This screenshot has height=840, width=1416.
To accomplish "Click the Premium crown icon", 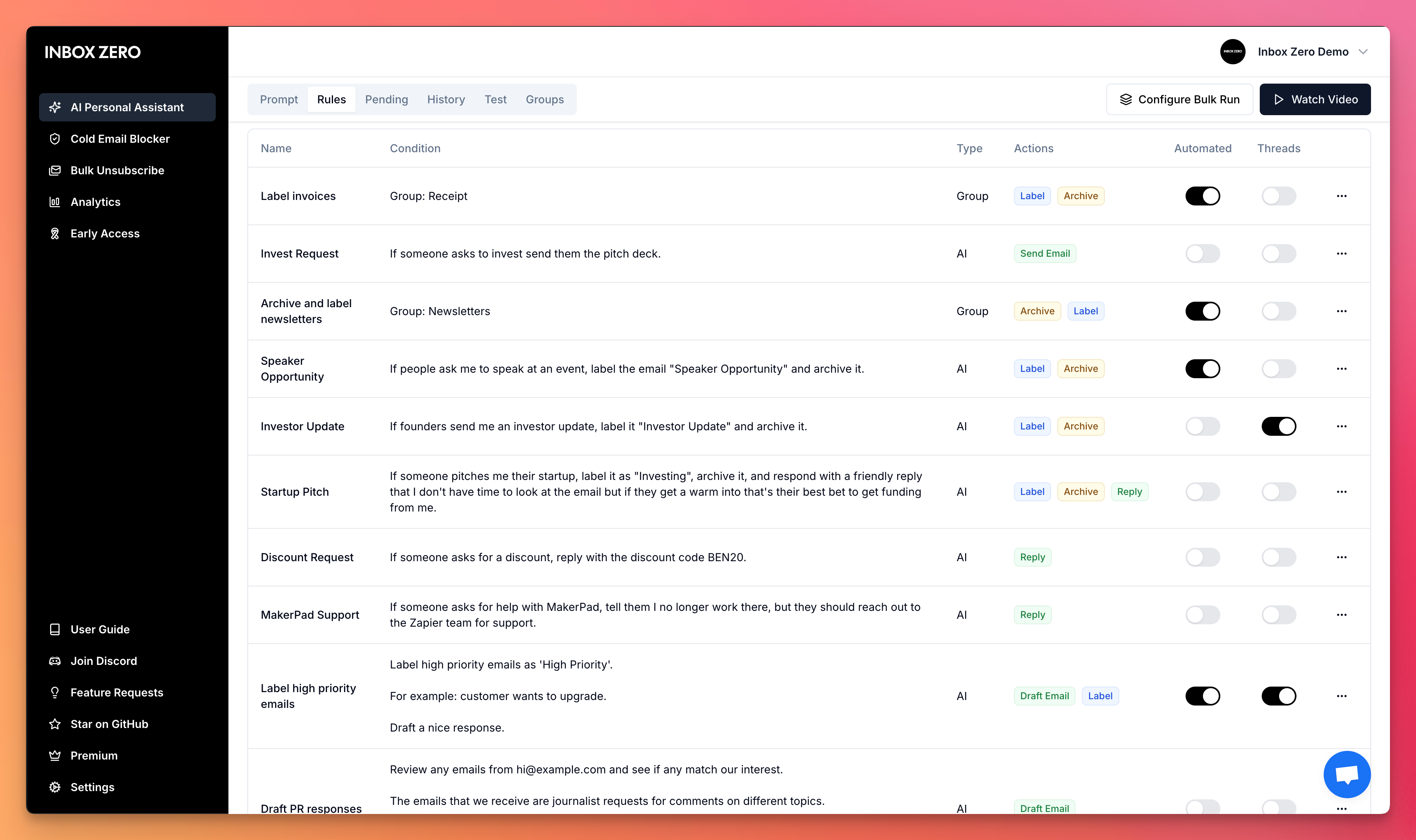I will (x=55, y=756).
